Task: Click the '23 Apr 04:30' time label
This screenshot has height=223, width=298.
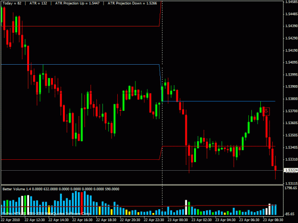Action: [226, 220]
